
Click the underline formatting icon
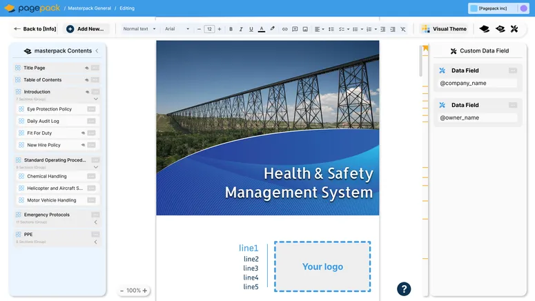(251, 29)
